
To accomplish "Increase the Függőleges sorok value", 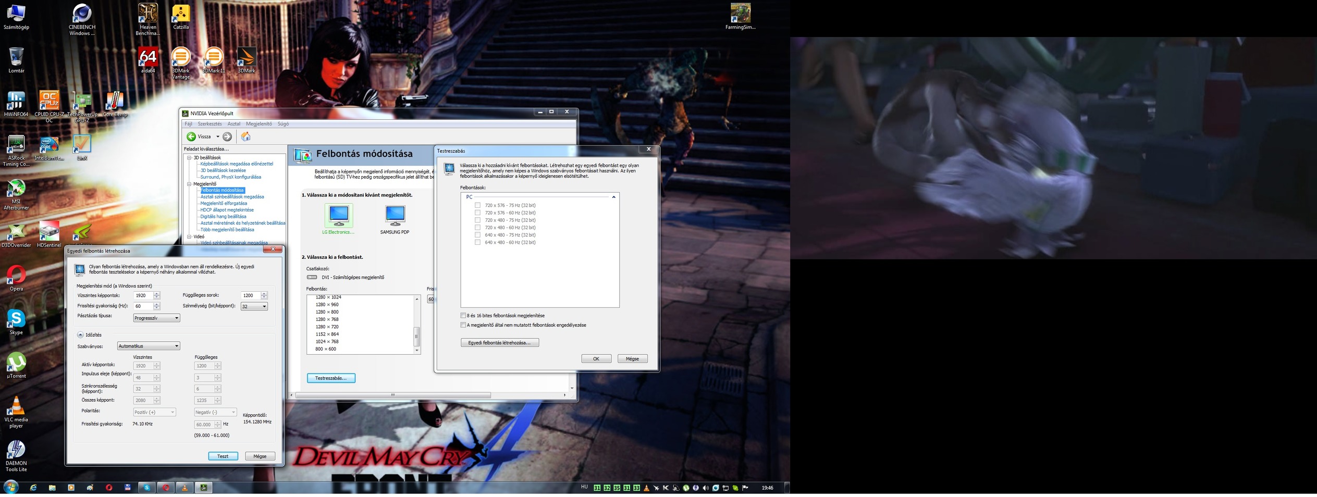I will point(264,293).
